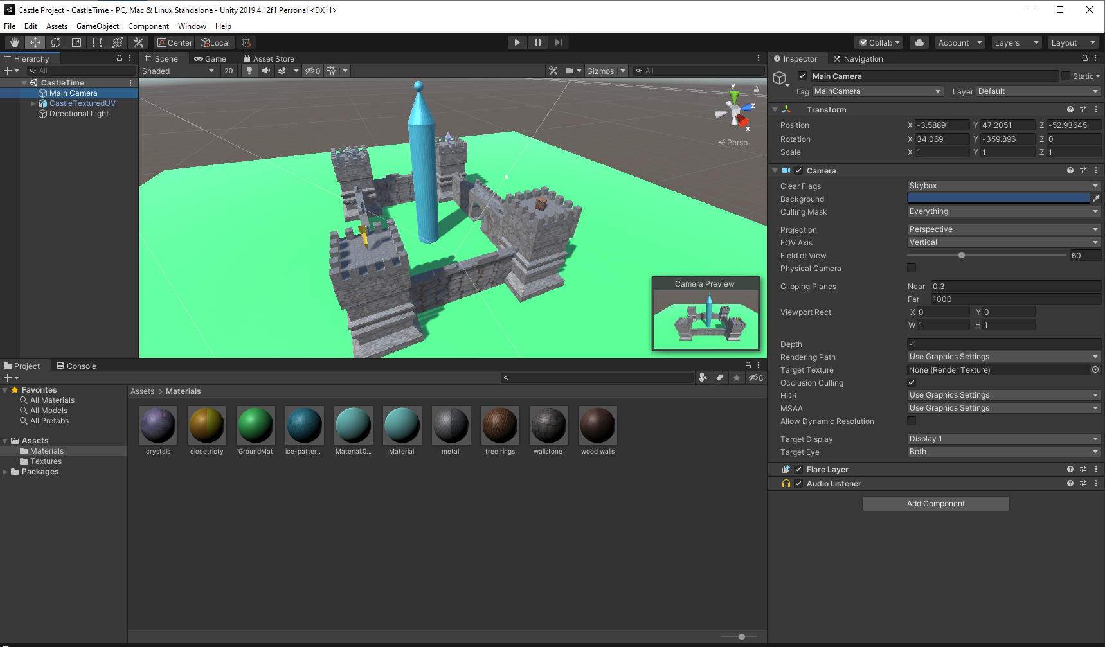Toggle Local handle rotation button
The width and height of the screenshot is (1105, 647).
tap(215, 42)
